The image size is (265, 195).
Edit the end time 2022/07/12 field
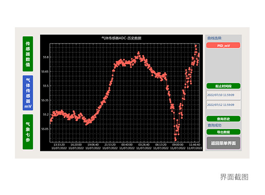click(223, 105)
